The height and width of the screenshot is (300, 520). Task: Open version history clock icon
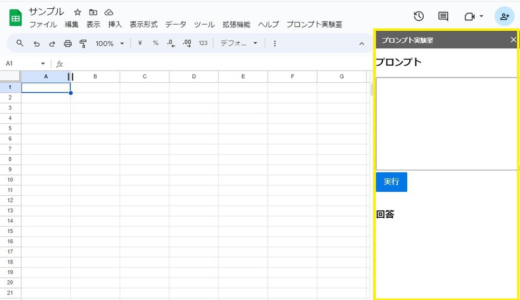tap(419, 16)
